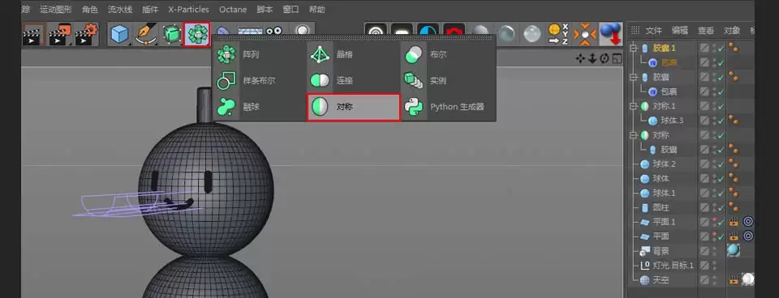Open object manager 查看 menu
Screen dimensions: 779x298
tap(706, 30)
